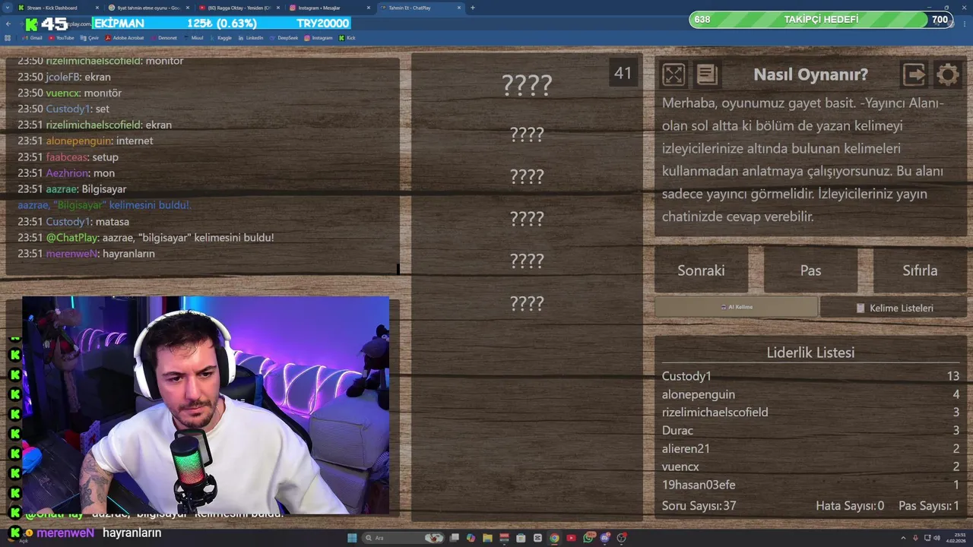This screenshot has height=547, width=973.
Task: Open Task View in the taskbar
Action: pos(454,538)
